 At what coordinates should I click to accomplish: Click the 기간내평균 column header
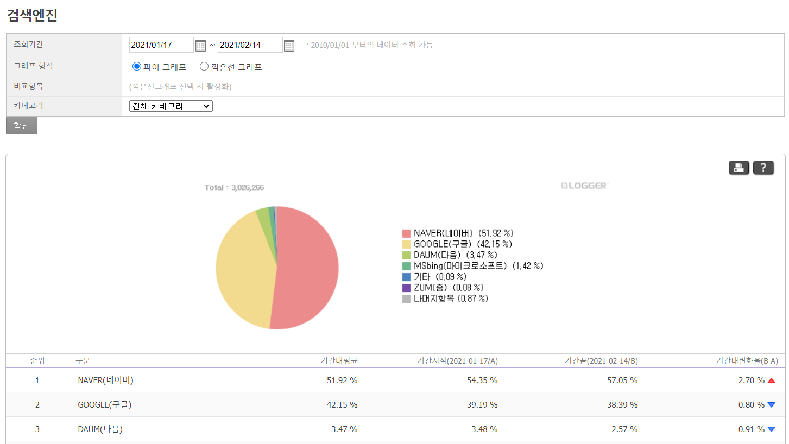pyautogui.click(x=339, y=361)
